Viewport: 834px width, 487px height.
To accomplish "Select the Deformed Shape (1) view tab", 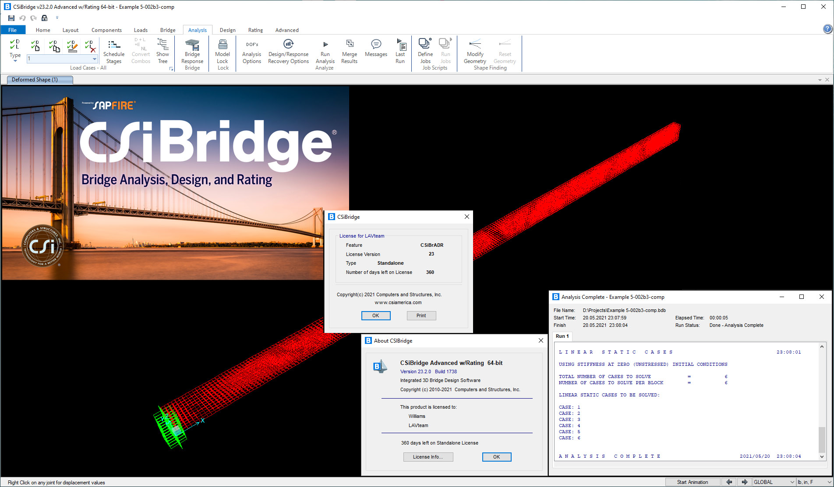I will (x=40, y=80).
